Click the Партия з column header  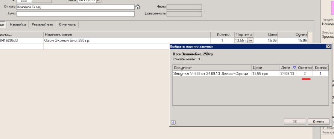pyautogui.click(x=244, y=34)
